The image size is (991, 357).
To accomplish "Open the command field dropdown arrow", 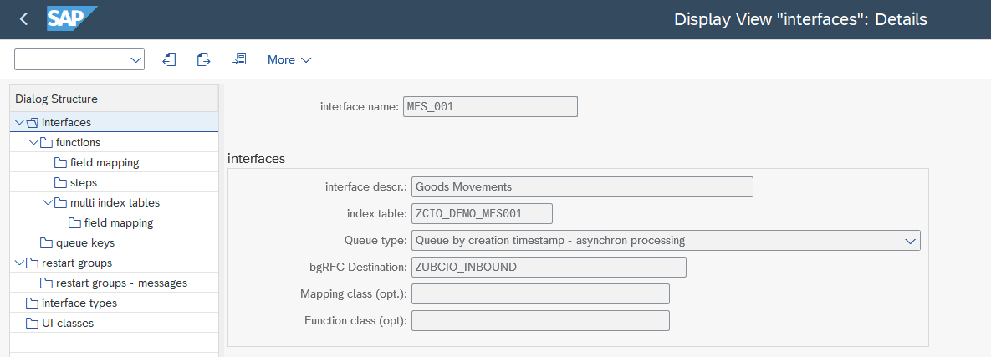I will [x=135, y=59].
